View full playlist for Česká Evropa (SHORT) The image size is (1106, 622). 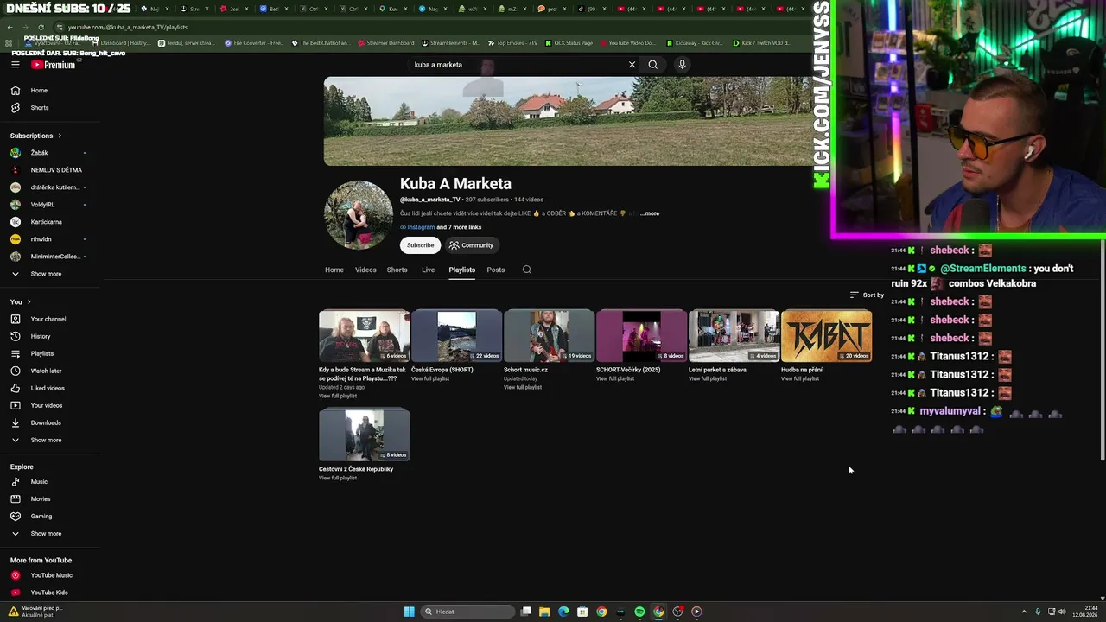tap(430, 378)
